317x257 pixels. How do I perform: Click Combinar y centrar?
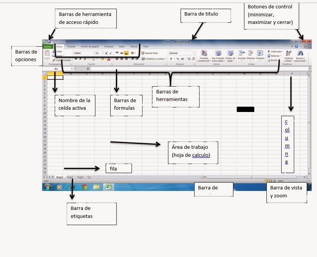tap(153, 59)
